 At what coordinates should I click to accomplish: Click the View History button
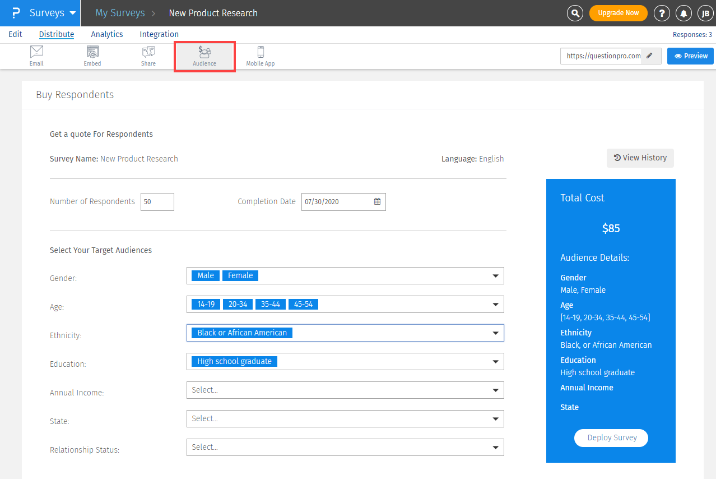(x=640, y=158)
